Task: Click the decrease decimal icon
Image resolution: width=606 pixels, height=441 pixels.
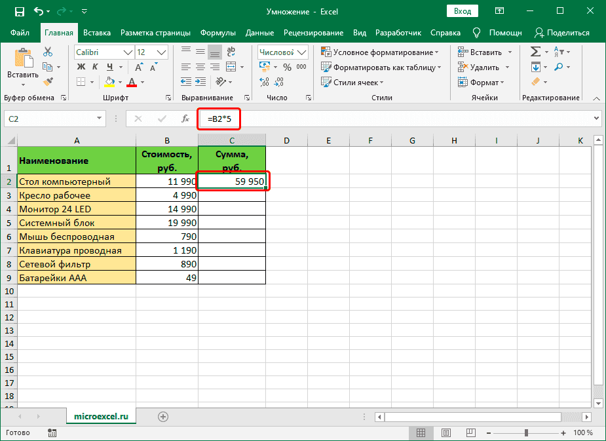Action: 280,83
